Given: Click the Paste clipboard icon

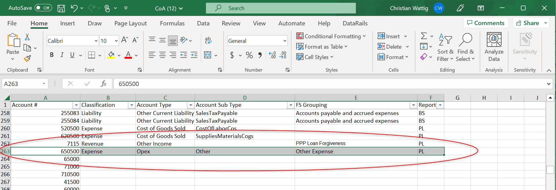Looking at the screenshot, I should coord(13,41).
